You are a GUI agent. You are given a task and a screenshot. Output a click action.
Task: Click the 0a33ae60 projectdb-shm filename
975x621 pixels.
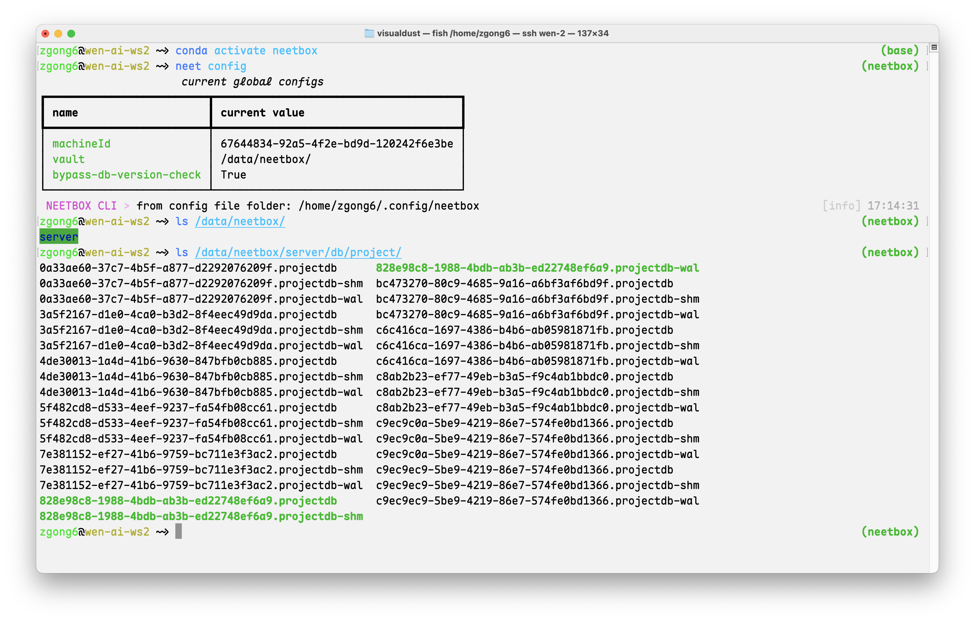(201, 283)
